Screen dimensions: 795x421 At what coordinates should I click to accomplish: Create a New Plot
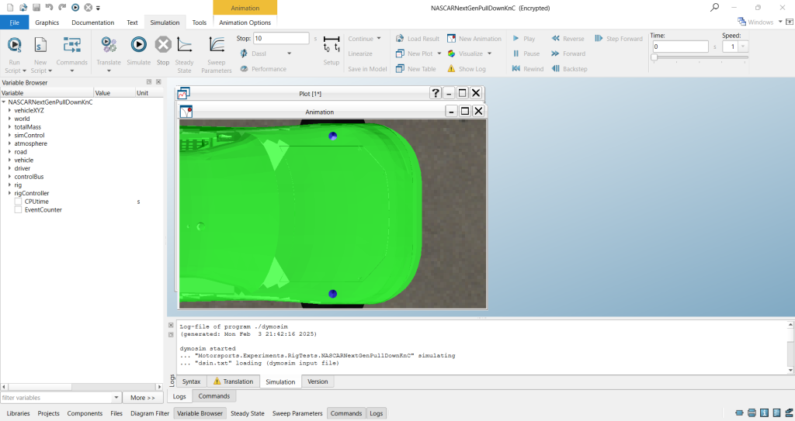(415, 53)
